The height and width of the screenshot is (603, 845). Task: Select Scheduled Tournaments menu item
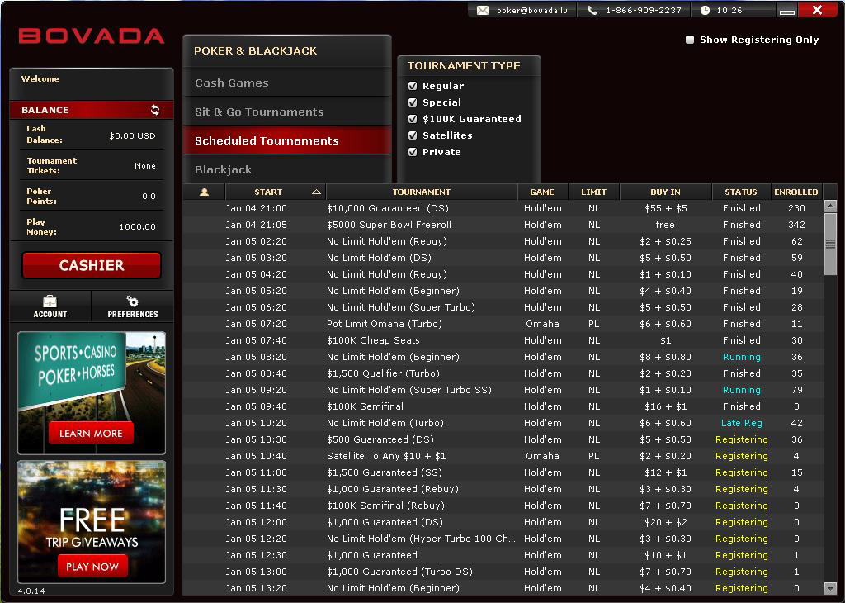click(286, 140)
